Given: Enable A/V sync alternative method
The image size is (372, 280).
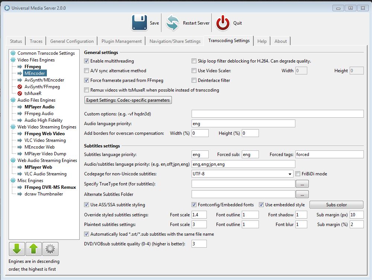Looking at the screenshot, I should coord(87,70).
